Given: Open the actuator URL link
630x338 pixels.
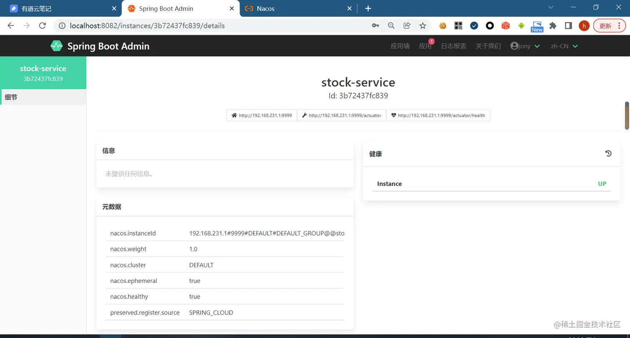Looking at the screenshot, I should click(342, 115).
